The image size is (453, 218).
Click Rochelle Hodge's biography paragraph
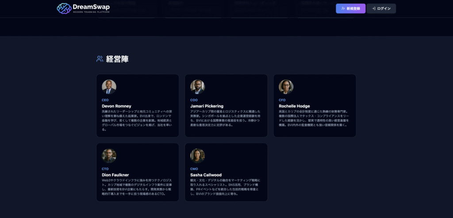[x=315, y=118]
